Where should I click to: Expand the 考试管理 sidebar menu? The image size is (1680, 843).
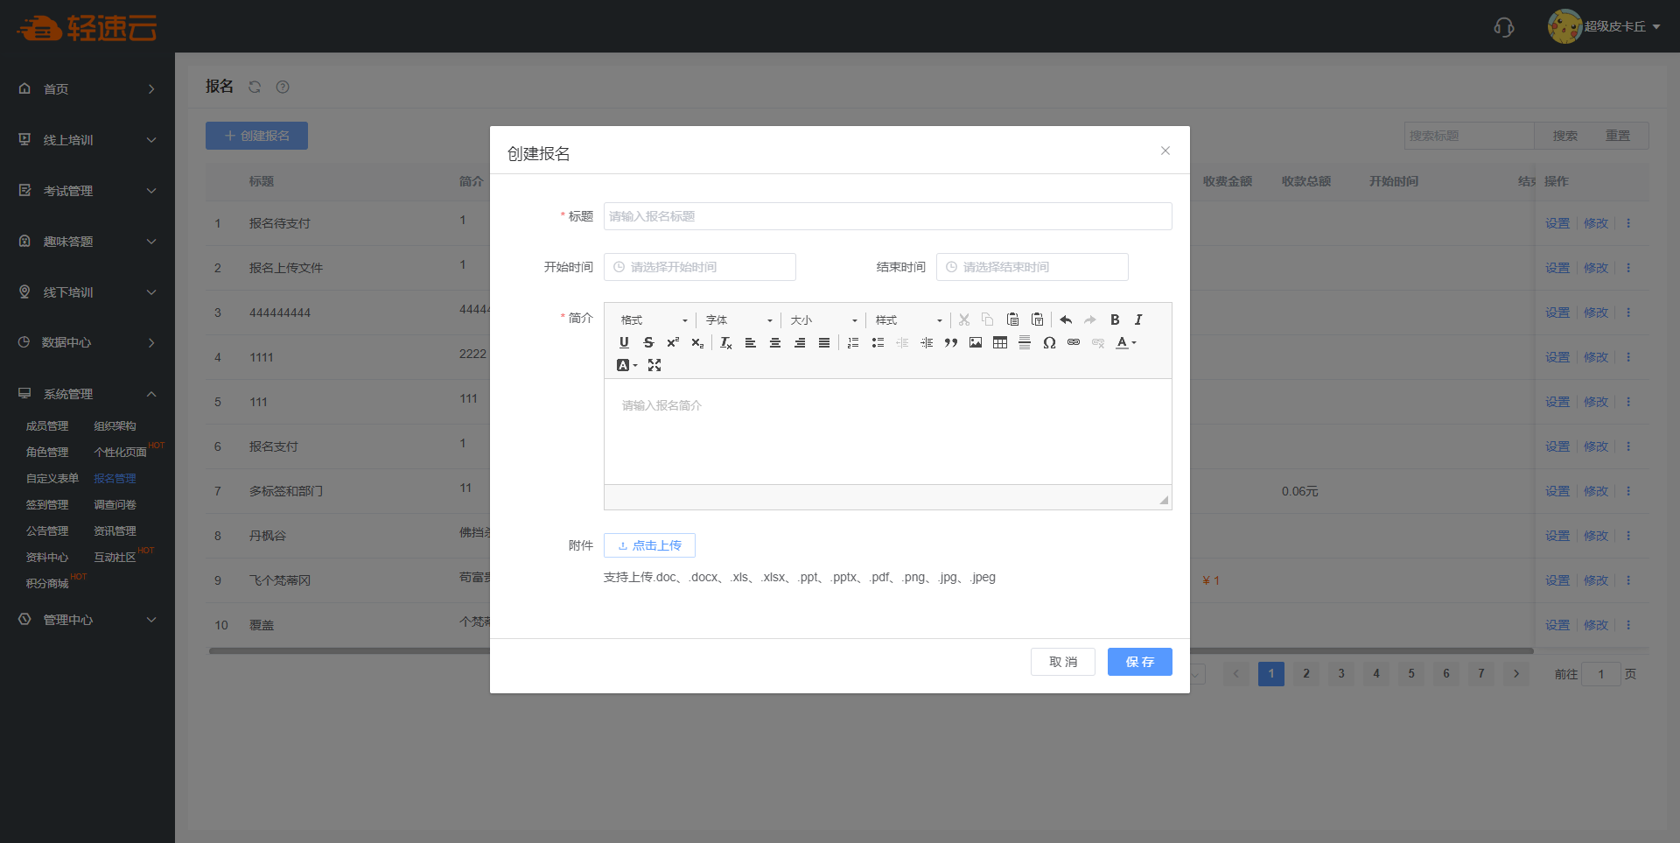[x=87, y=191]
